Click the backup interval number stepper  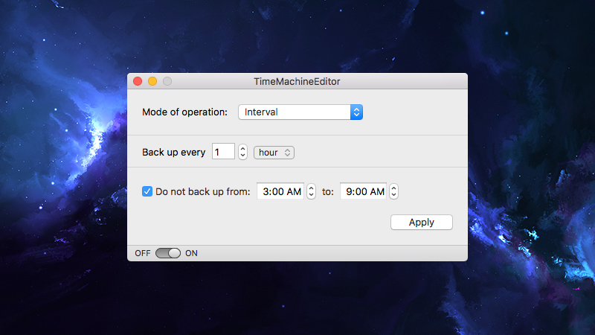(x=243, y=152)
